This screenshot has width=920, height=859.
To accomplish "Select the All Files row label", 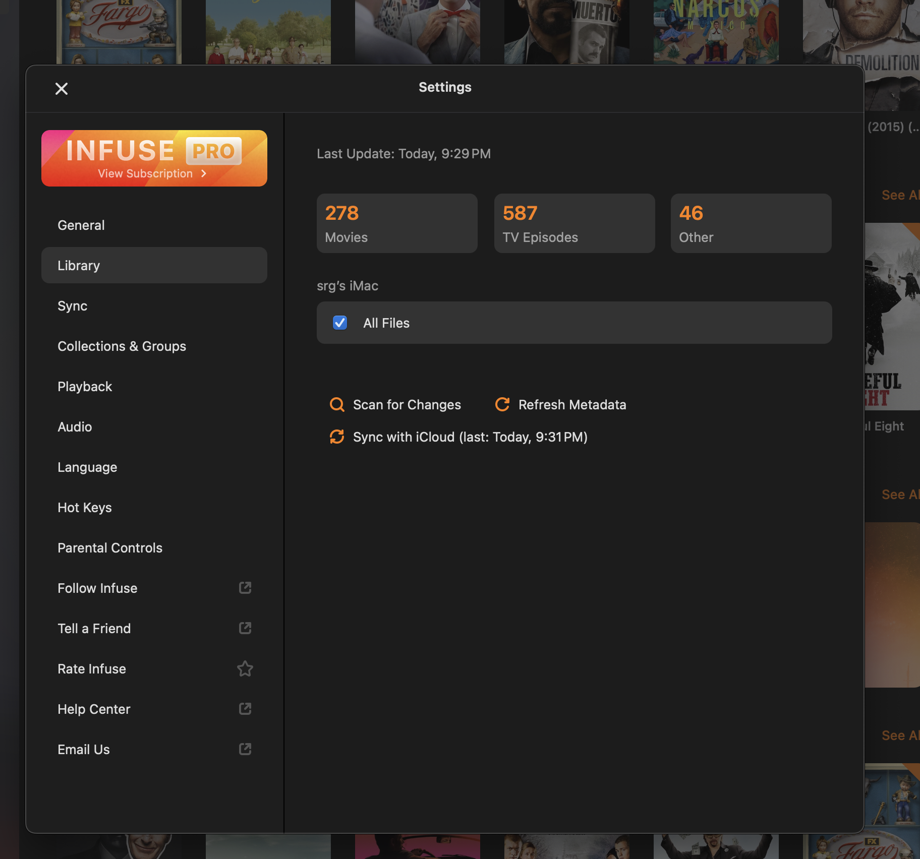I will click(x=386, y=323).
